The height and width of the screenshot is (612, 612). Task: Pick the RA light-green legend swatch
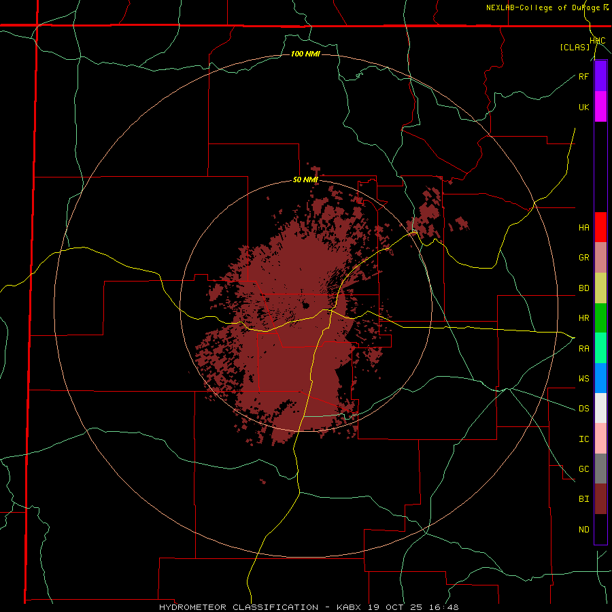point(600,348)
